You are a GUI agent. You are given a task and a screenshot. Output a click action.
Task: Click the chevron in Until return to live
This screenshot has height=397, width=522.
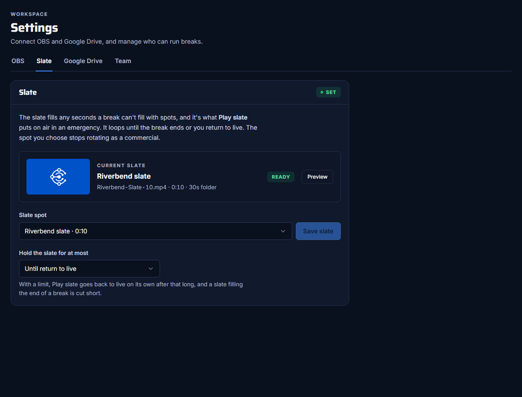click(151, 269)
